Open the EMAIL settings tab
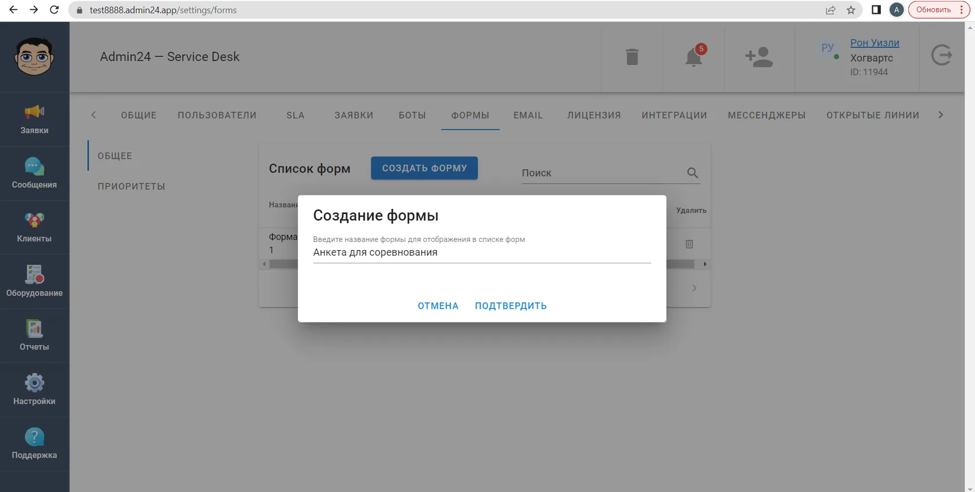This screenshot has height=492, width=975. point(528,115)
